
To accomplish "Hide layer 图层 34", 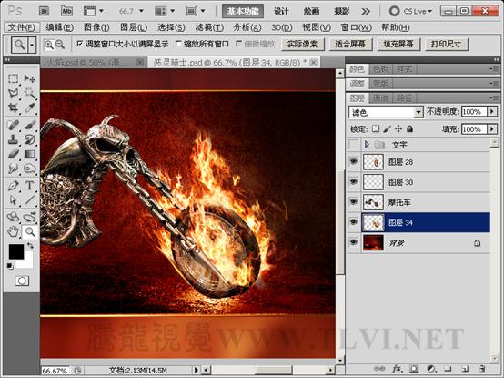I will coord(354,222).
